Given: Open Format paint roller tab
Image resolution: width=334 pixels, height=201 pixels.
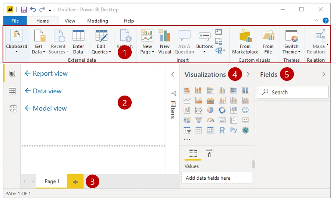Looking at the screenshot, I should tap(209, 153).
